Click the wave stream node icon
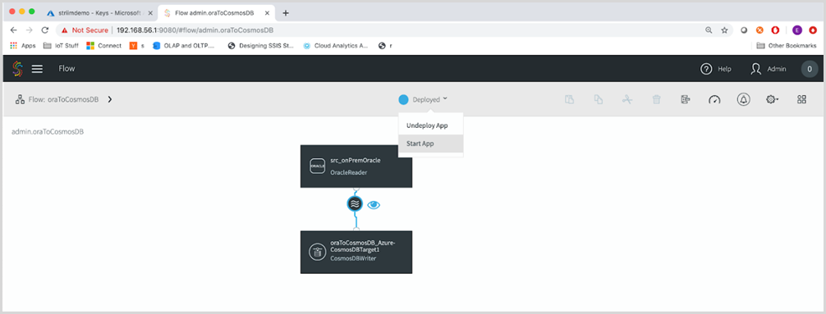This screenshot has width=826, height=314. point(356,204)
